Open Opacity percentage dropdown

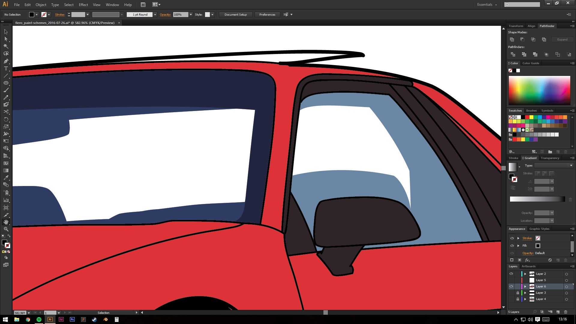[x=190, y=14]
